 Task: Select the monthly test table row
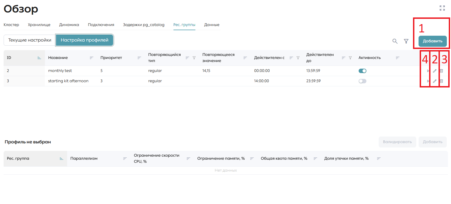tap(226, 71)
